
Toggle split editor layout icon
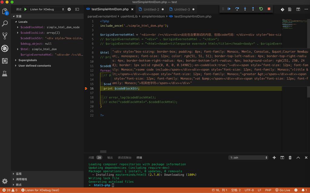[298, 9]
